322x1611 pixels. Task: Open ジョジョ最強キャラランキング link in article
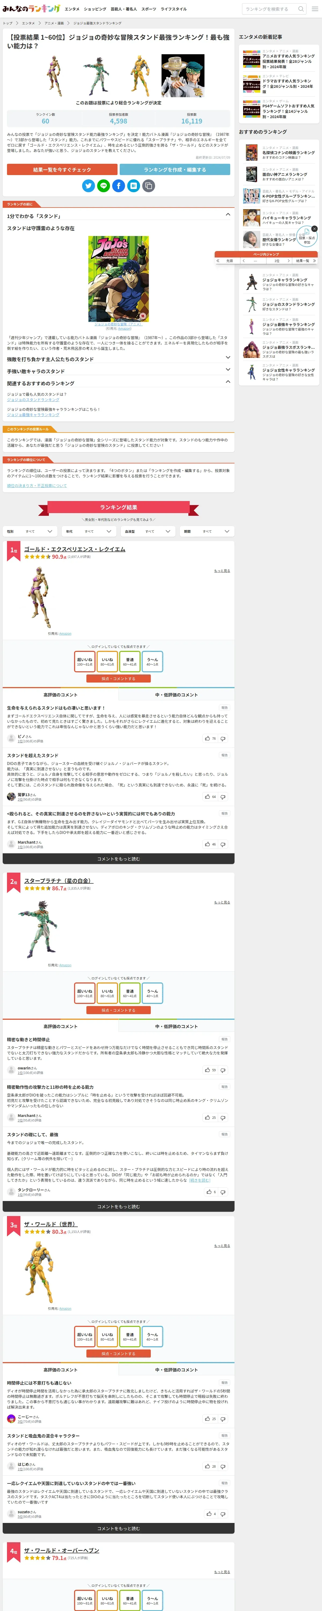33,415
